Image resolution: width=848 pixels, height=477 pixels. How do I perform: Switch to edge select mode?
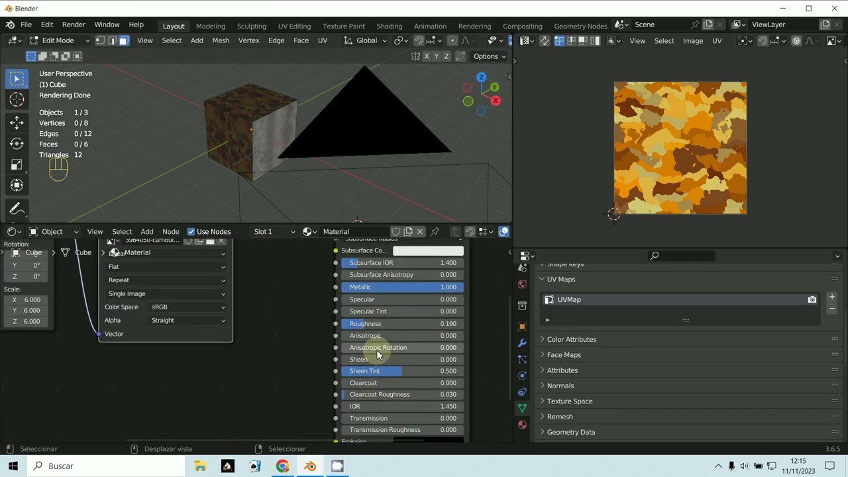pyautogui.click(x=112, y=40)
